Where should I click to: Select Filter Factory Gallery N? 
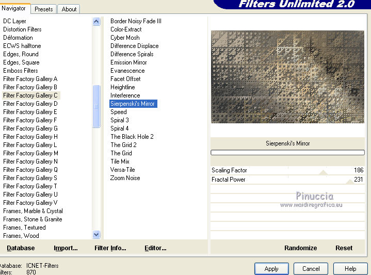point(30,161)
